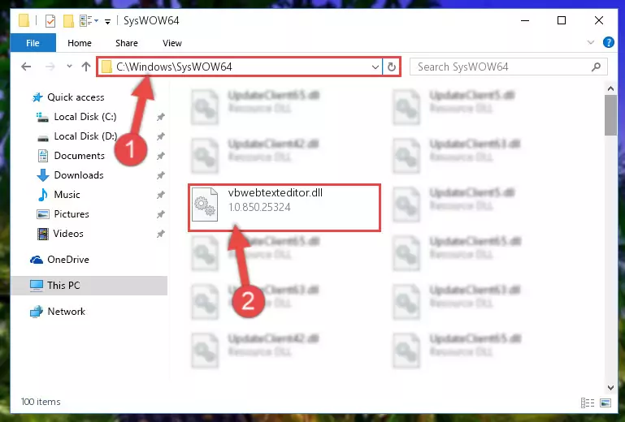The image size is (625, 422).
Task: Click the Network icon in sidebar
Action: click(37, 312)
